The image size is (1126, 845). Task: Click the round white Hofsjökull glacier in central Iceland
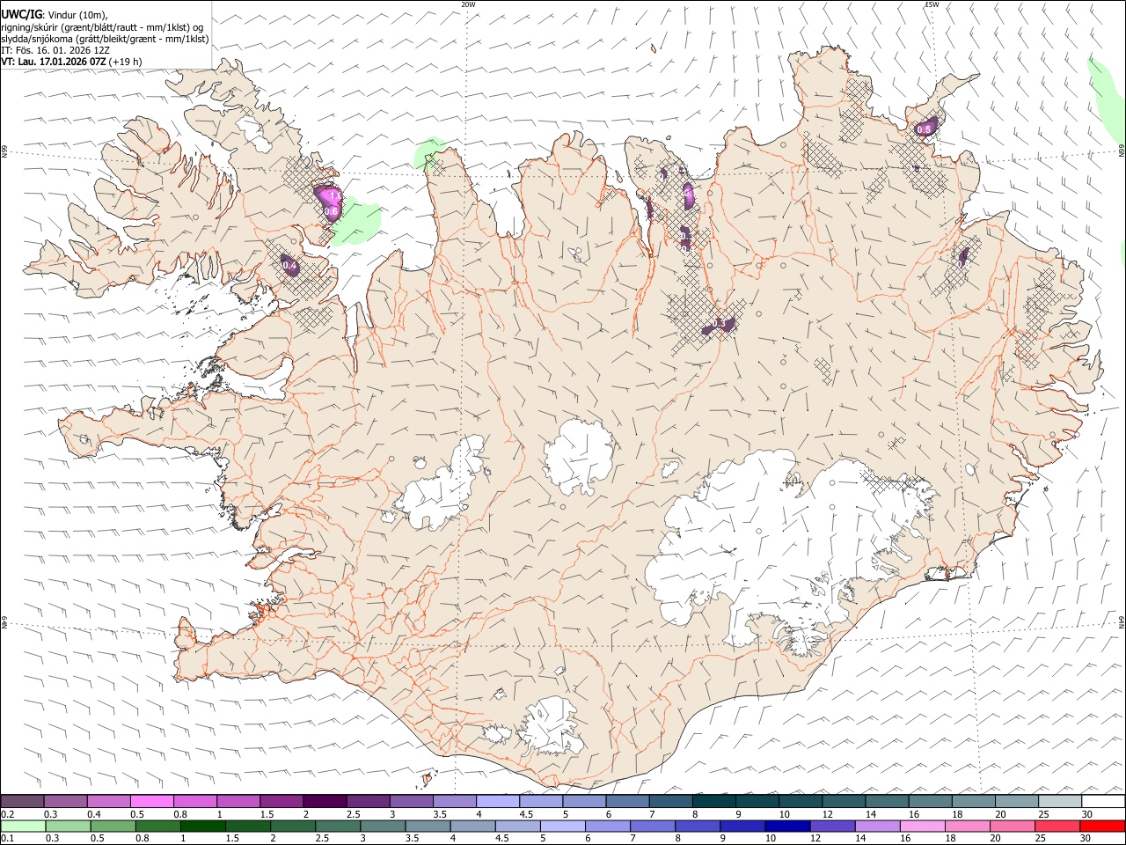click(x=578, y=457)
